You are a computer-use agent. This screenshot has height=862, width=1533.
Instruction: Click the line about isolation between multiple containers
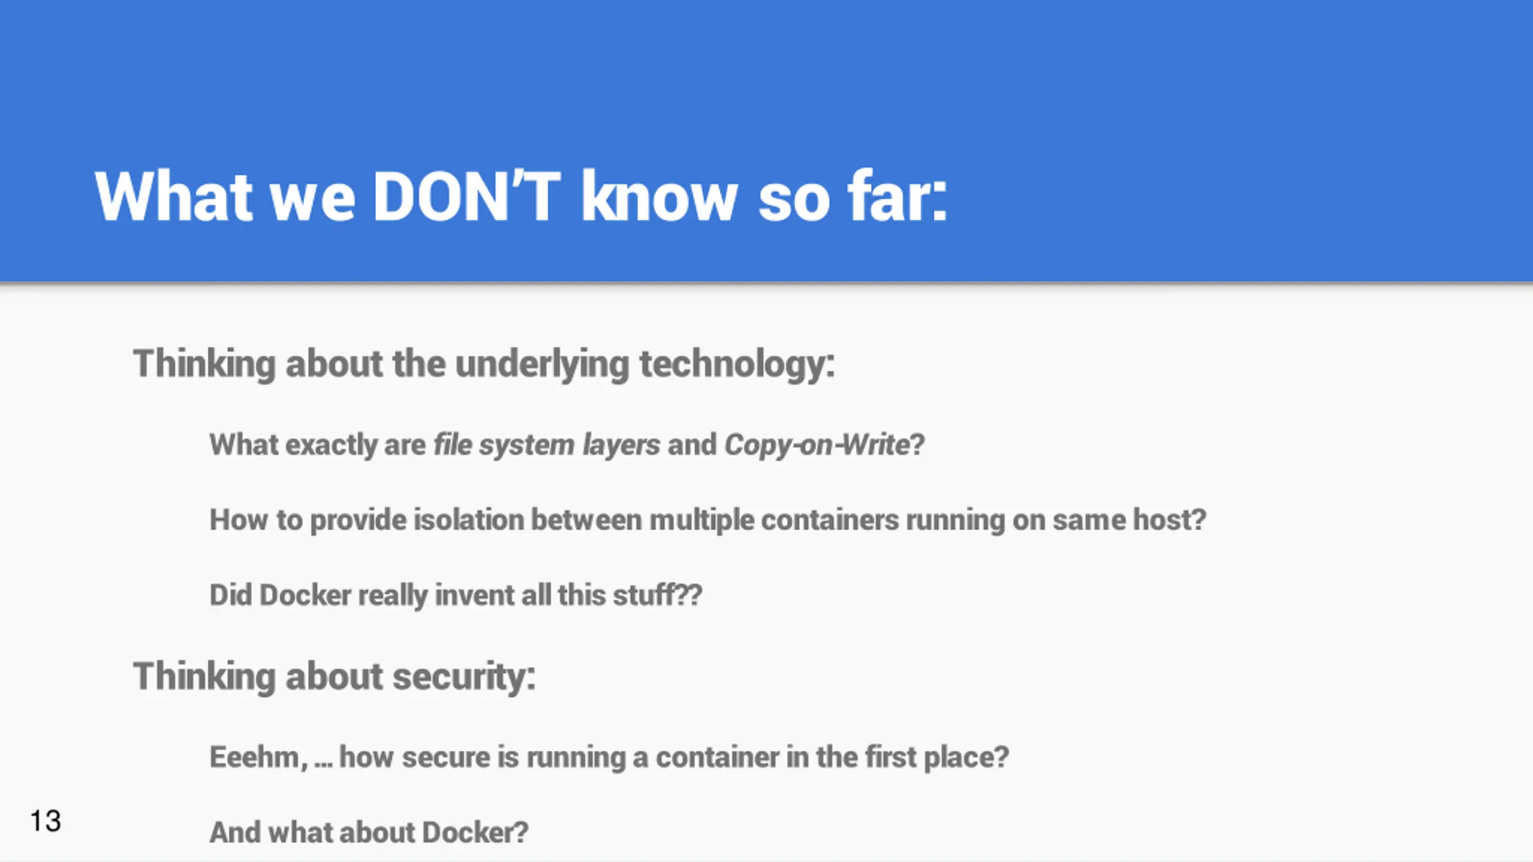pos(708,520)
